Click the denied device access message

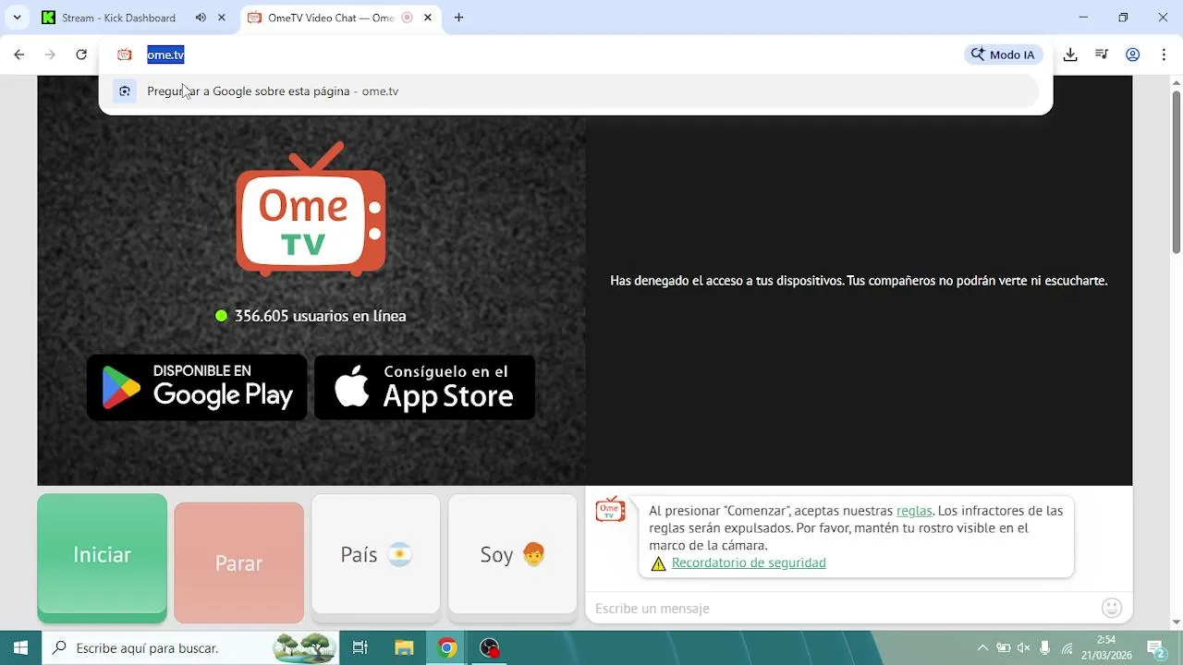859,281
